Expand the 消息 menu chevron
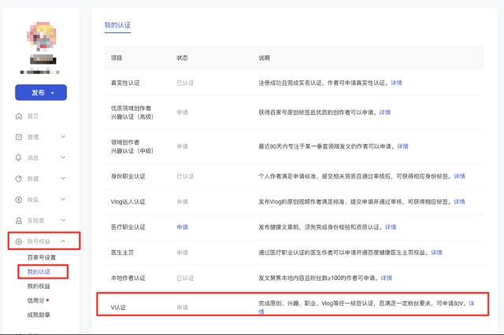The image size is (504, 335). click(x=63, y=157)
